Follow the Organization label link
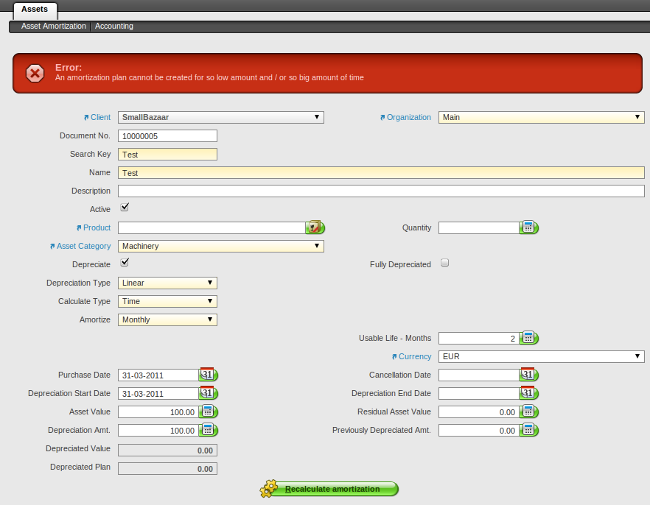 pos(408,117)
